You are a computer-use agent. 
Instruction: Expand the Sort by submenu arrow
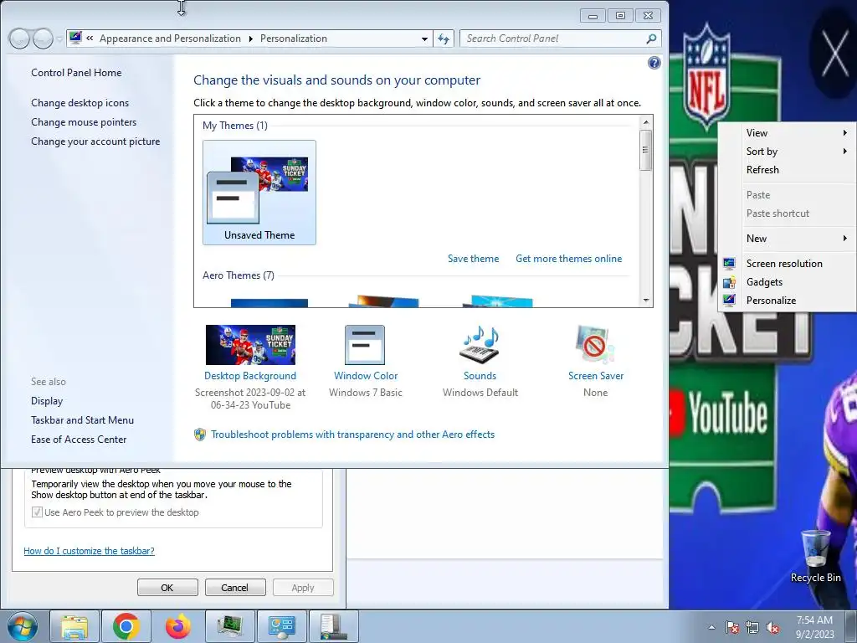click(x=845, y=152)
